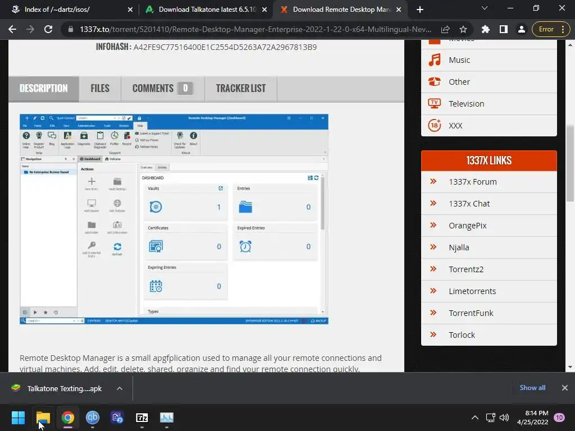575x431 pixels.
Task: Open the Chrome three-dot menu
Action: tap(563, 29)
